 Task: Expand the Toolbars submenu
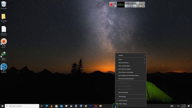pyautogui.click(x=131, y=55)
